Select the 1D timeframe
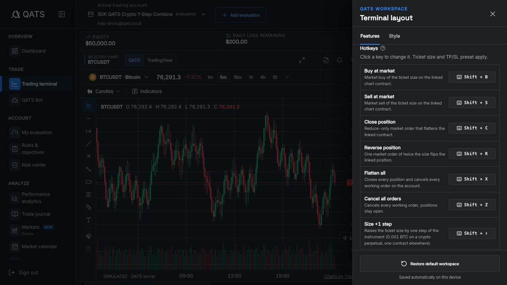 275,77
